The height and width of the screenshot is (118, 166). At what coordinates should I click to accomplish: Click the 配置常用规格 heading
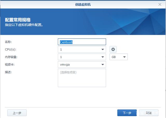pyautogui.click(x=18, y=20)
